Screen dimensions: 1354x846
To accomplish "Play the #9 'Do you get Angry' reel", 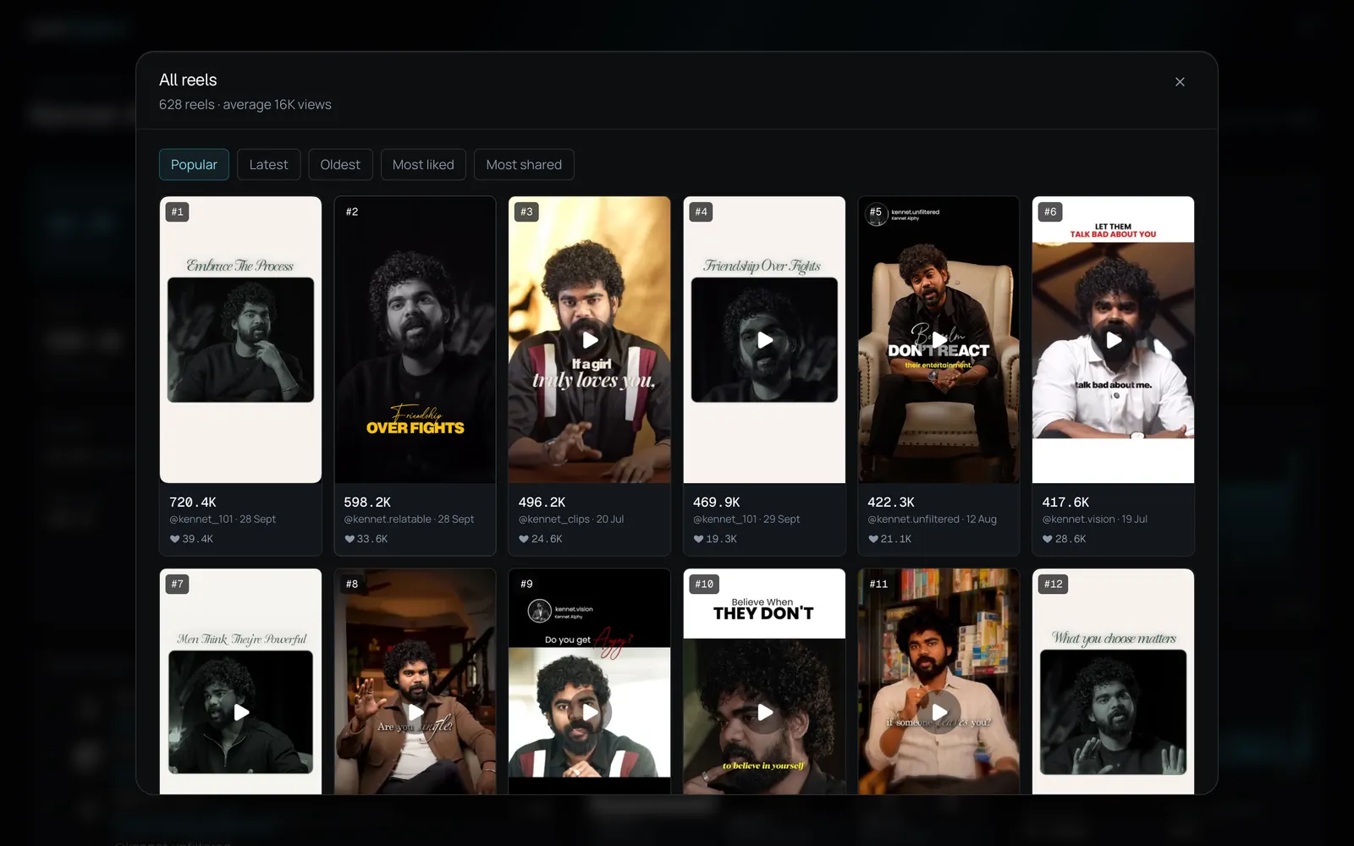I will (590, 712).
